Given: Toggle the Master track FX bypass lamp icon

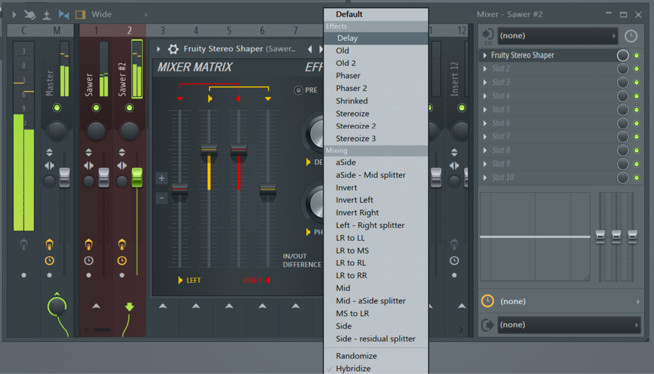Looking at the screenshot, I should [49, 244].
